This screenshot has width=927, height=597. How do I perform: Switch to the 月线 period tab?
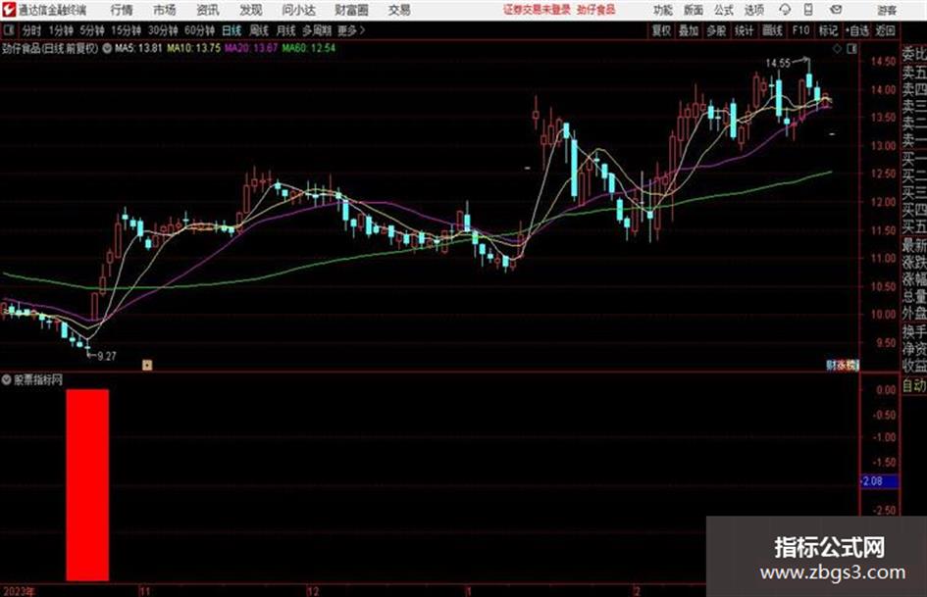(x=285, y=30)
